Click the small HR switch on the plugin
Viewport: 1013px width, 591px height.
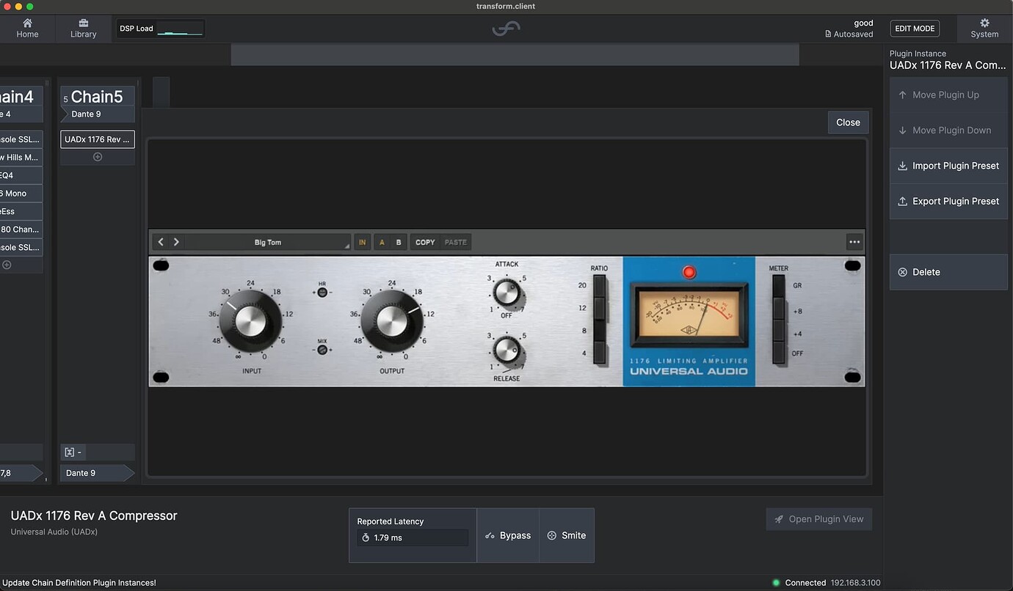(x=322, y=292)
